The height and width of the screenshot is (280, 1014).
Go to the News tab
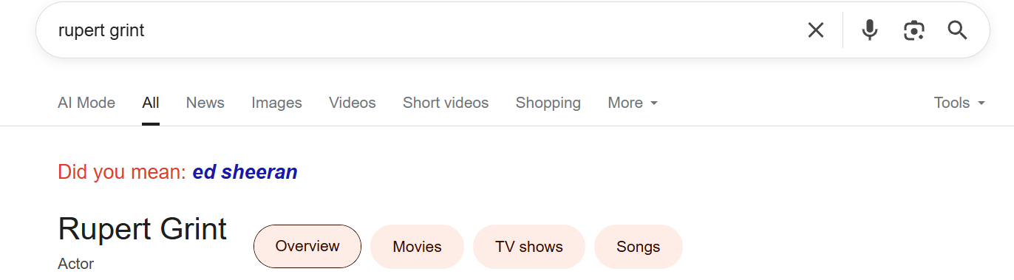[x=205, y=103]
